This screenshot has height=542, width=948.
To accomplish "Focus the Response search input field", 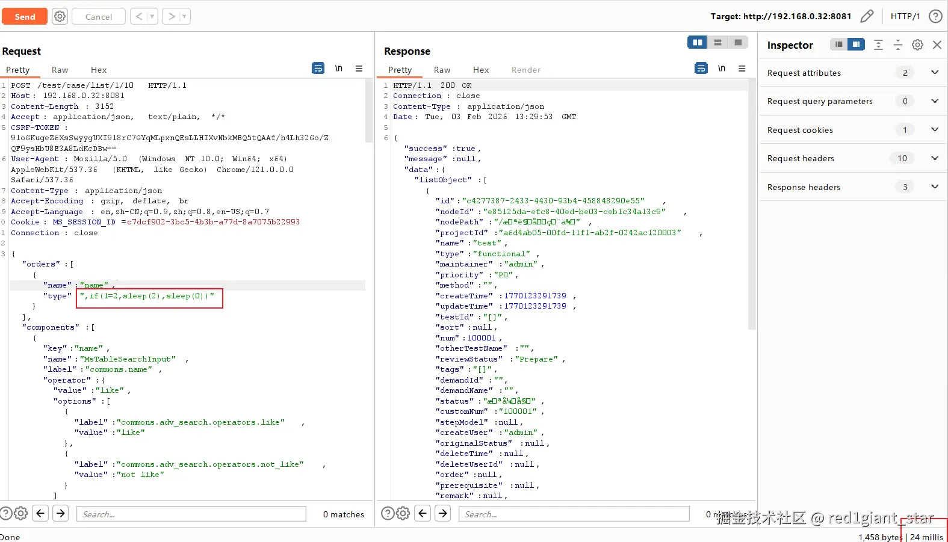I will coord(574,514).
